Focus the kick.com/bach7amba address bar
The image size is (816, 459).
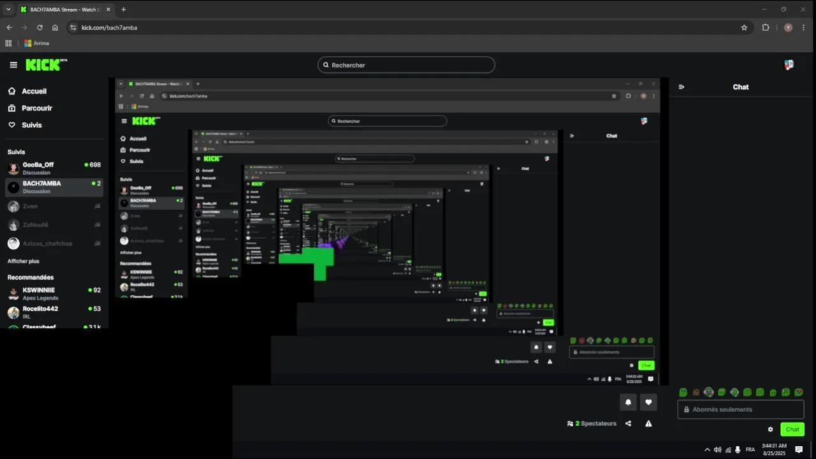point(408,27)
